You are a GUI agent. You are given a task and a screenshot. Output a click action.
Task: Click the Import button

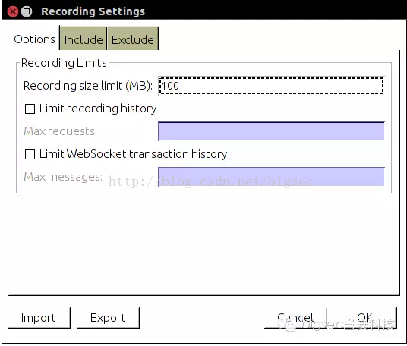(x=39, y=318)
